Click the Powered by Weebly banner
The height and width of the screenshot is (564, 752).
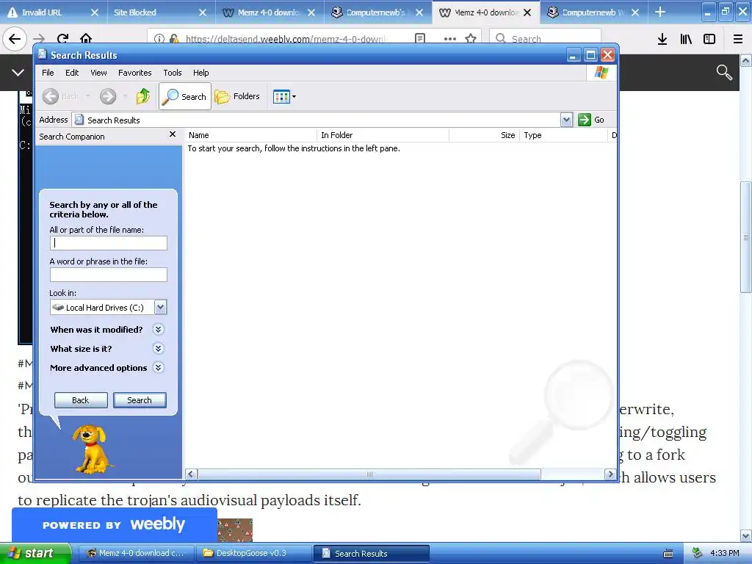point(114,524)
